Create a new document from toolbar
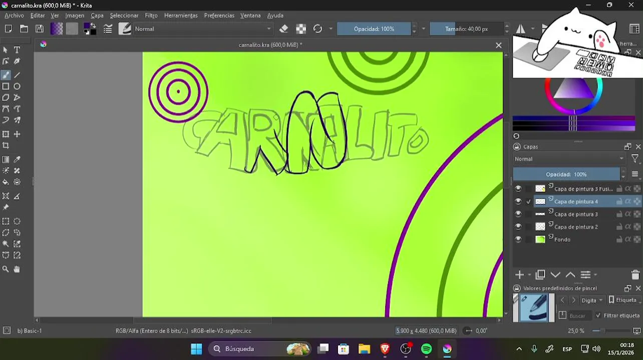Image resolution: width=643 pixels, height=360 pixels. coord(9,29)
